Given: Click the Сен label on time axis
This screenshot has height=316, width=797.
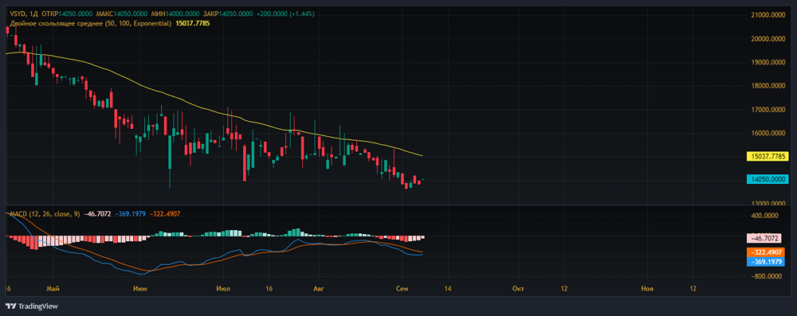Looking at the screenshot, I should pos(401,289).
